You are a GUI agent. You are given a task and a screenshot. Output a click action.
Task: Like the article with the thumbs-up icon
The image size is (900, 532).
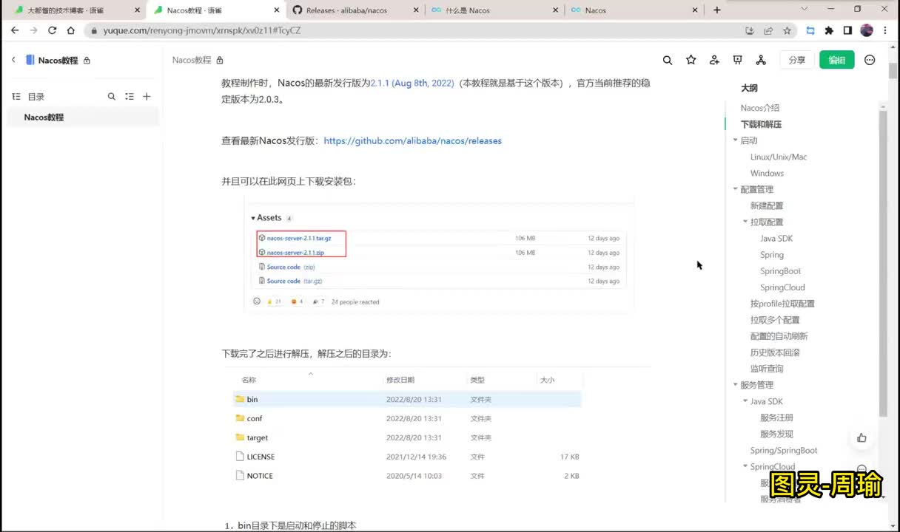(x=862, y=437)
